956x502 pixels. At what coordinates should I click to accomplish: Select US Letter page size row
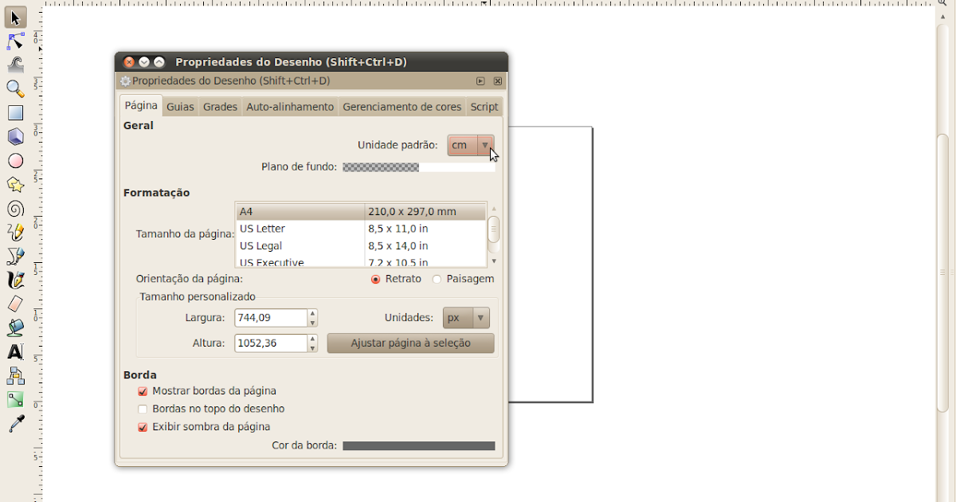pyautogui.click(x=362, y=229)
